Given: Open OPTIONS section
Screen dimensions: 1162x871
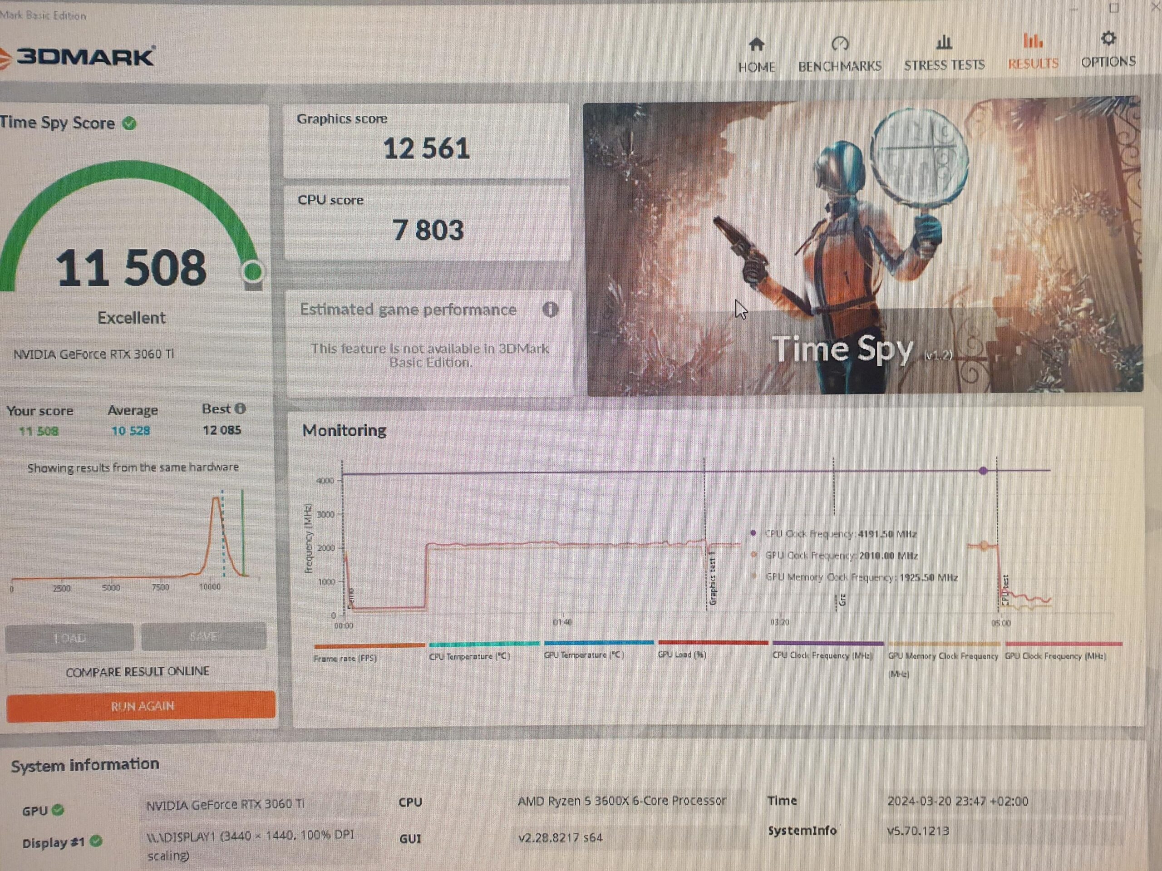Looking at the screenshot, I should [x=1108, y=62].
